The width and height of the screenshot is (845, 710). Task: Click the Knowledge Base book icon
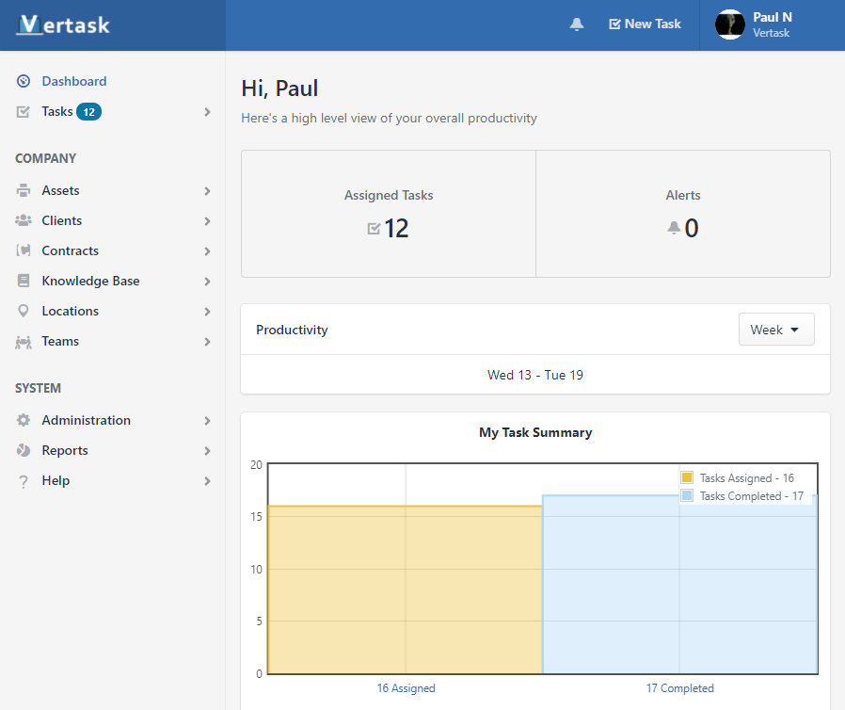tap(24, 281)
